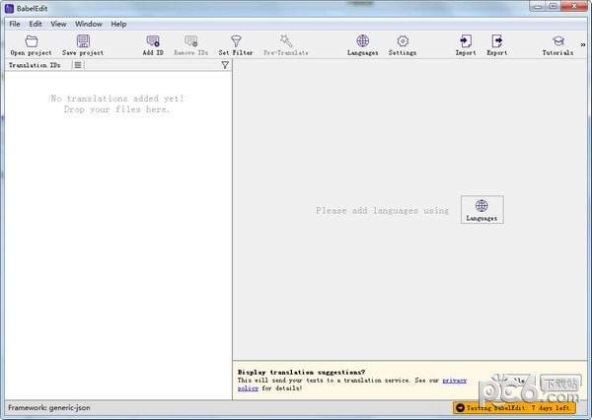This screenshot has height=420, width=592.
Task: Click the Languages button in the center panel
Action: 481,209
